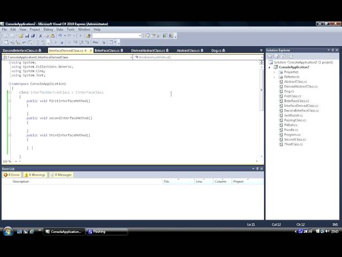Expand the Properties node in Solution Explorer
This screenshot has height=257, width=342.
pos(274,72)
